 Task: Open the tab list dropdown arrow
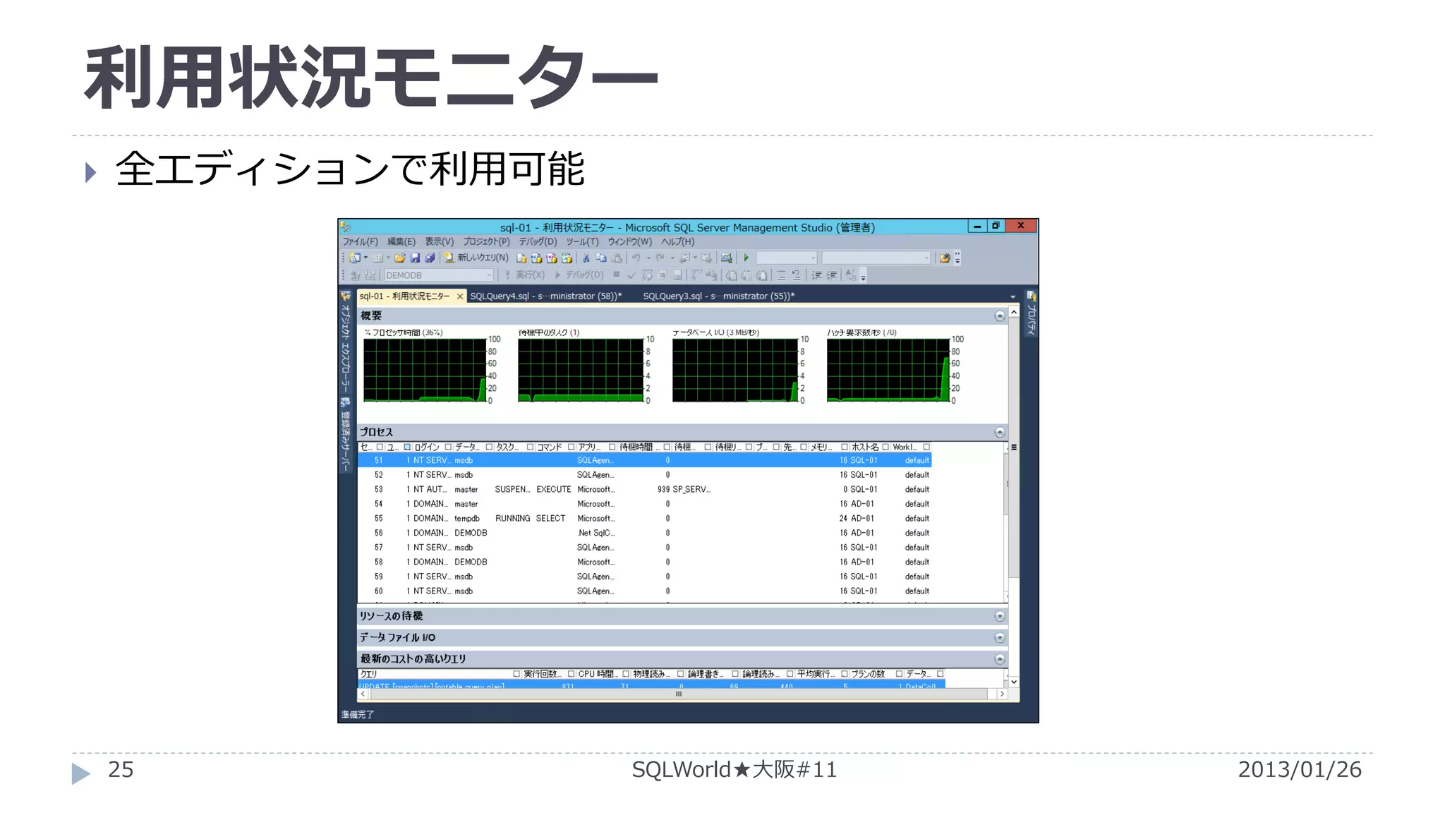(x=1012, y=296)
